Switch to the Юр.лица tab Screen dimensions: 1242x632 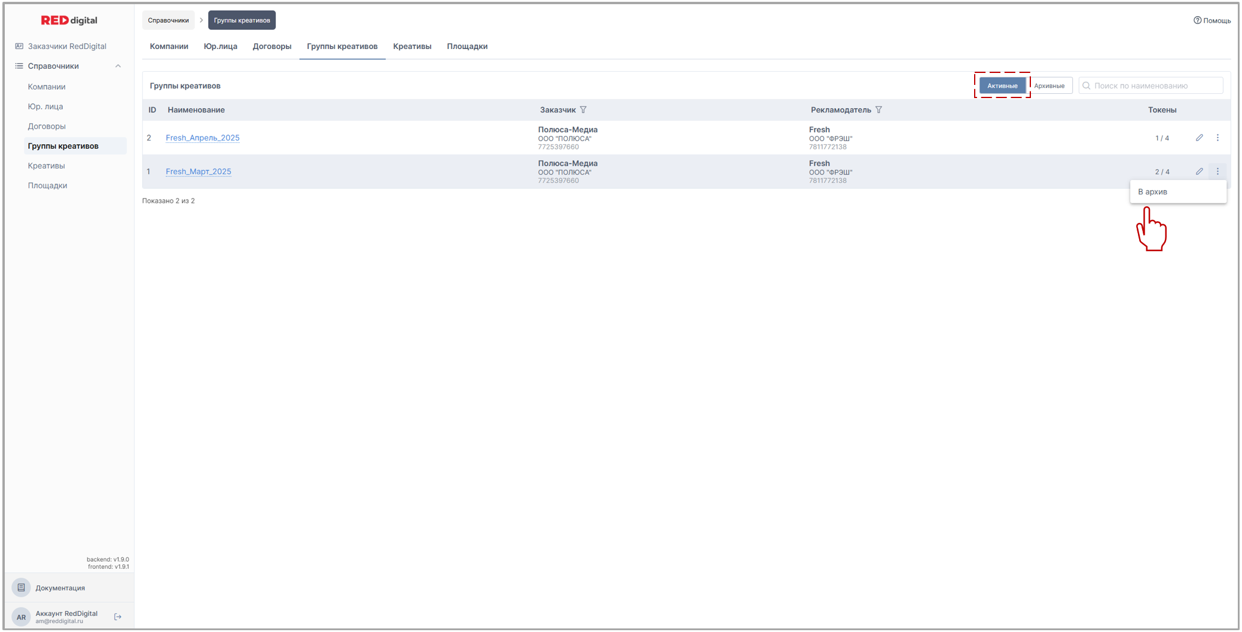click(x=221, y=47)
